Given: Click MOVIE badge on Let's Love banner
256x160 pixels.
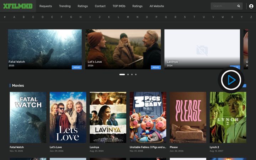Looking at the screenshot, I should point(156,67).
